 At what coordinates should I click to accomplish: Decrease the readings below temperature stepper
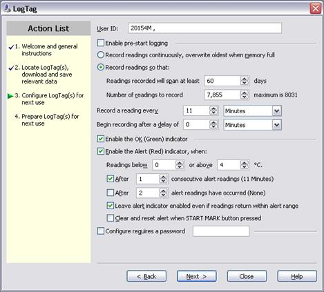coord(180,167)
